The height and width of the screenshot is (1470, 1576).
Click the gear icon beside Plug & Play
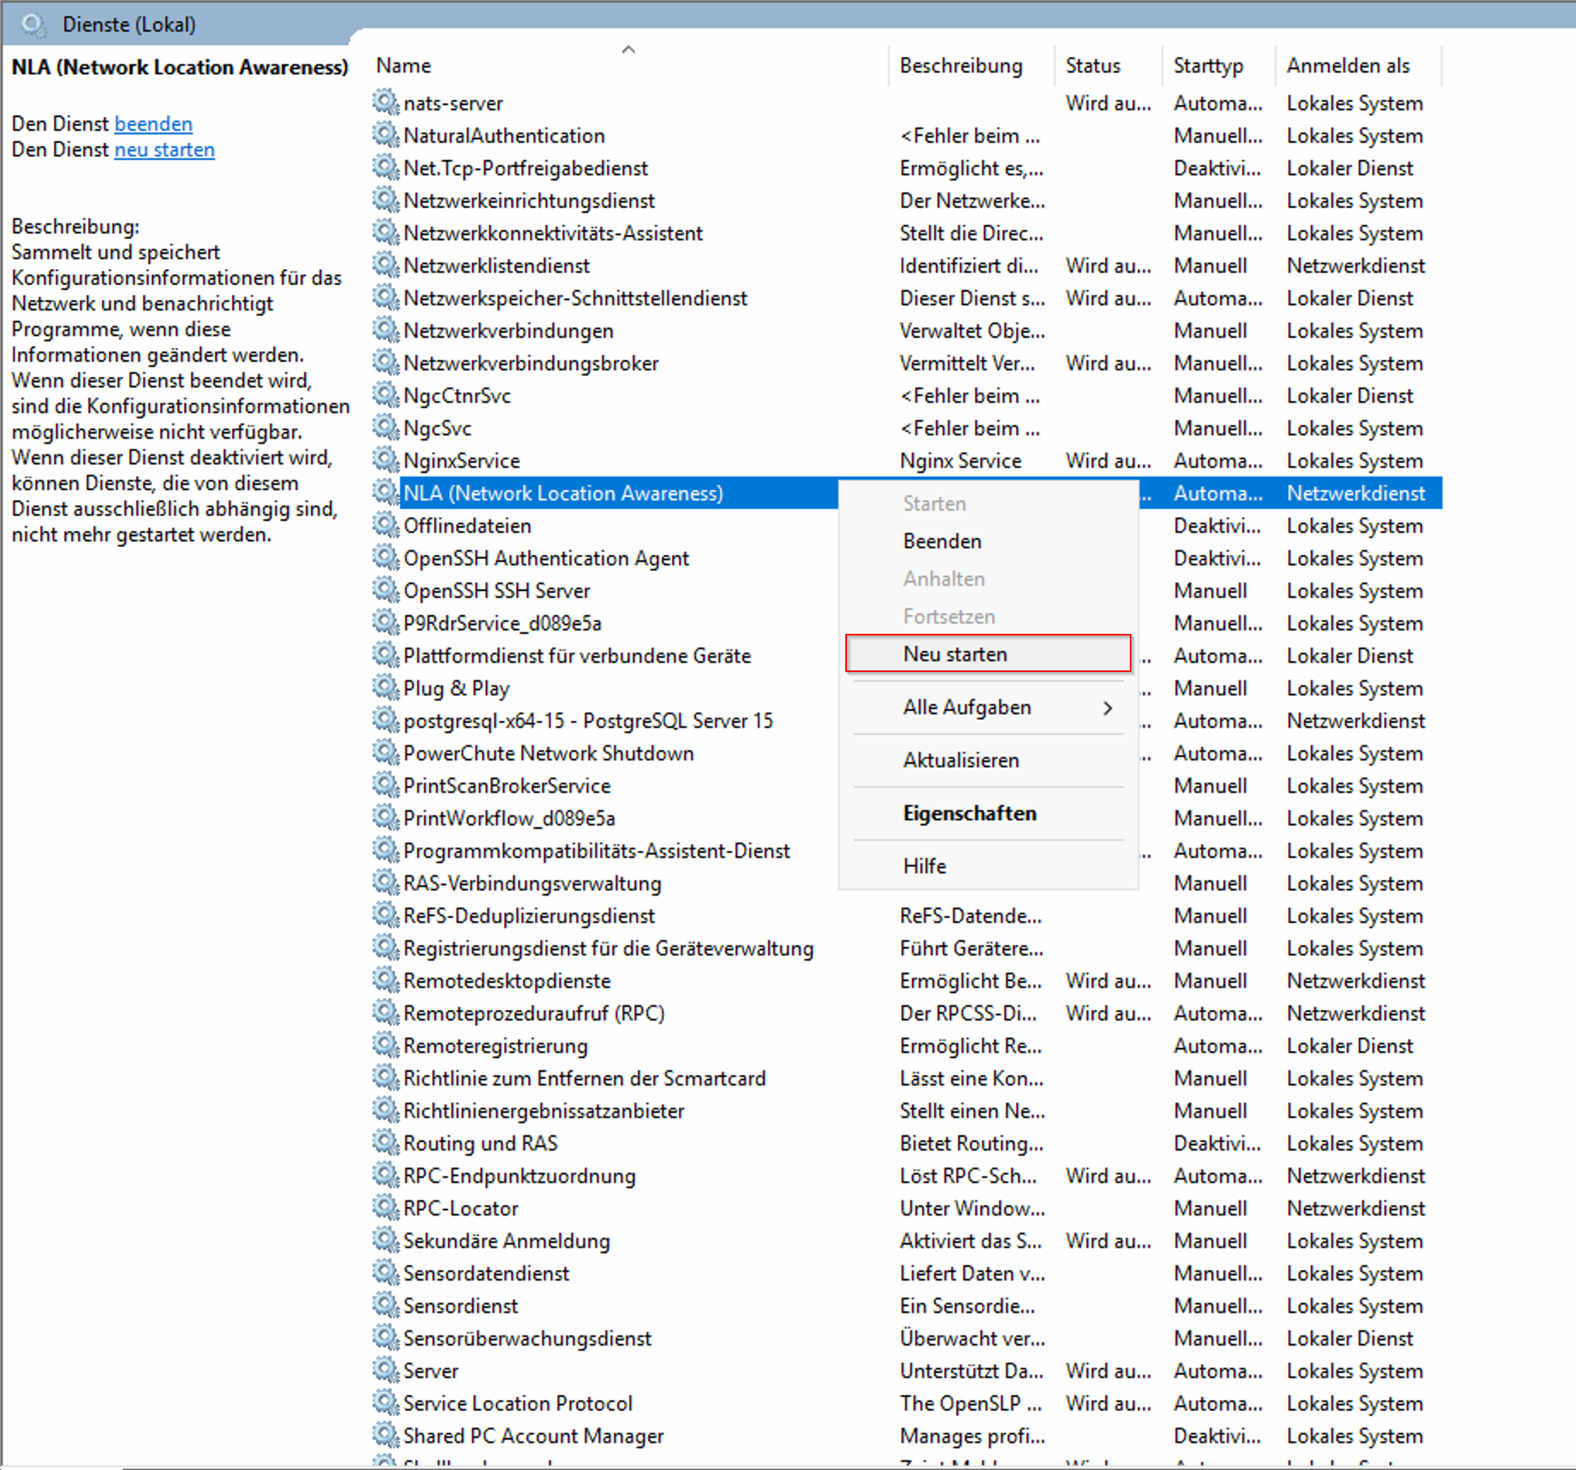[x=385, y=687]
